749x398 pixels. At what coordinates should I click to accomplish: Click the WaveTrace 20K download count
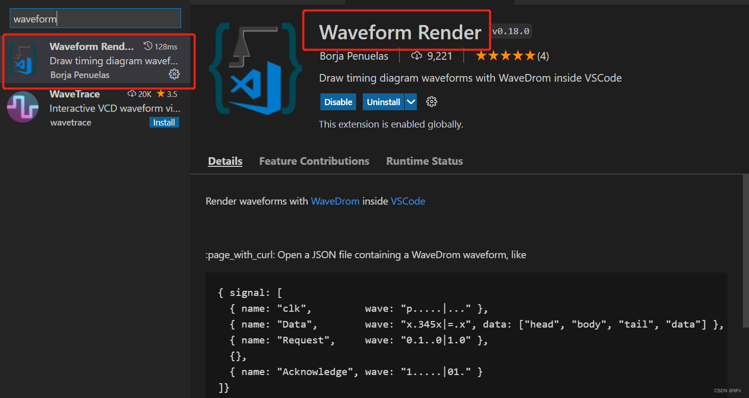140,94
